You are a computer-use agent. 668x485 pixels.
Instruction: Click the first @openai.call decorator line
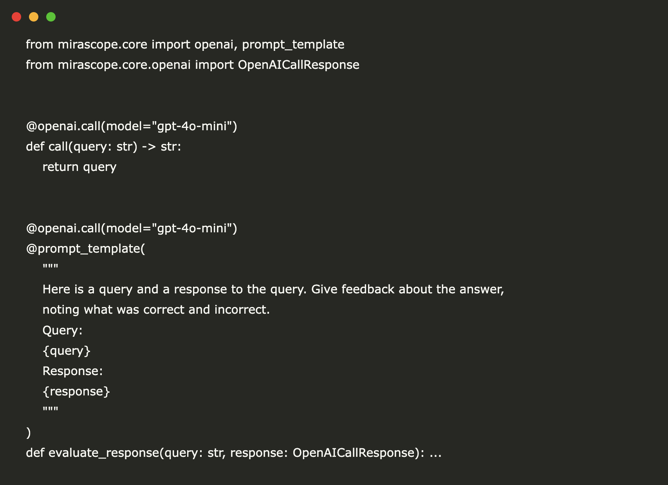tap(131, 126)
